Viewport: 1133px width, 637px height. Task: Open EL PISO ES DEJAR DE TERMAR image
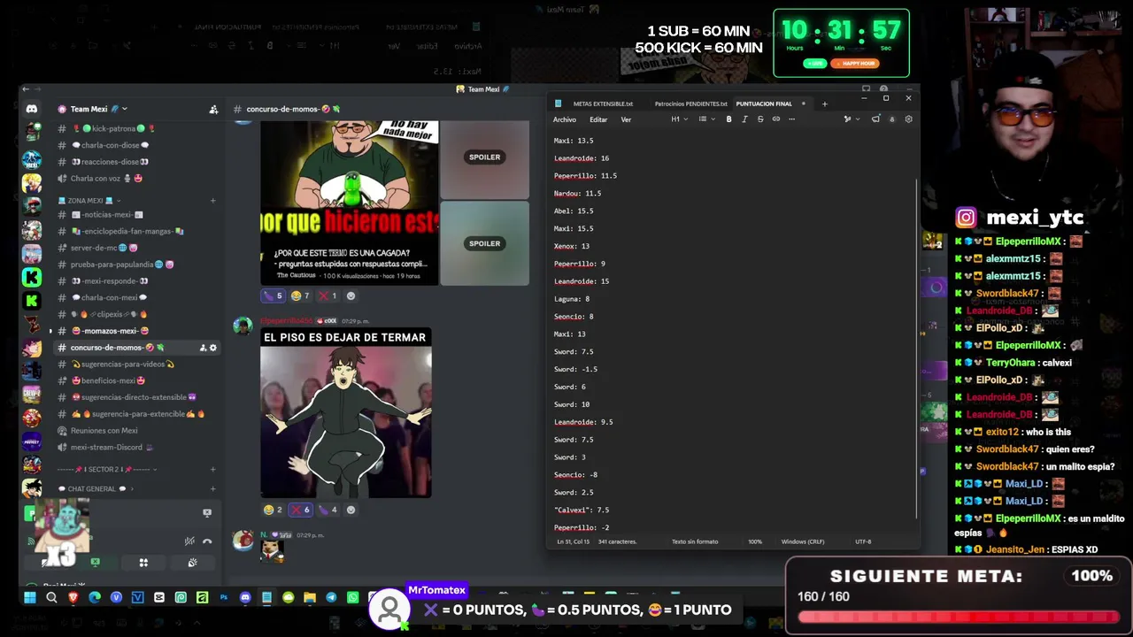[x=346, y=413]
